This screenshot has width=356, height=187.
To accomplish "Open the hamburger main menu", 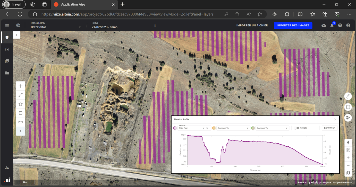I will pos(7,25).
